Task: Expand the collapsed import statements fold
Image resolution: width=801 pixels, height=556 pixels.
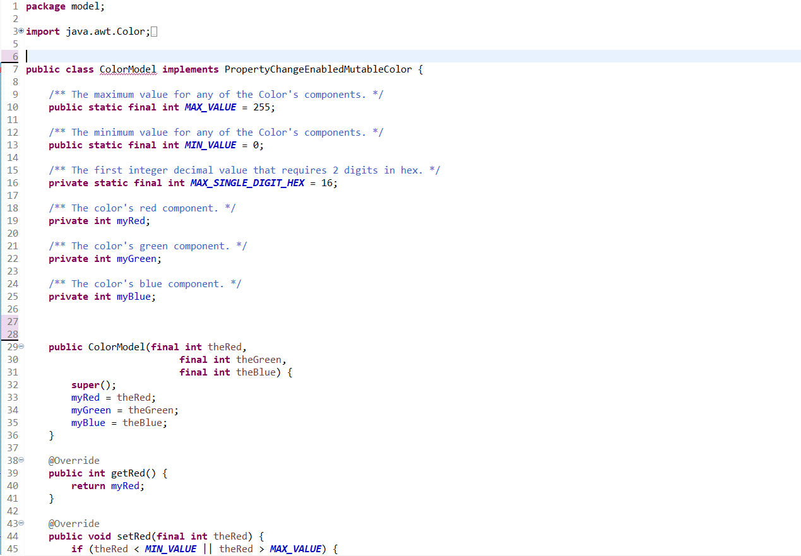Action: click(x=20, y=31)
